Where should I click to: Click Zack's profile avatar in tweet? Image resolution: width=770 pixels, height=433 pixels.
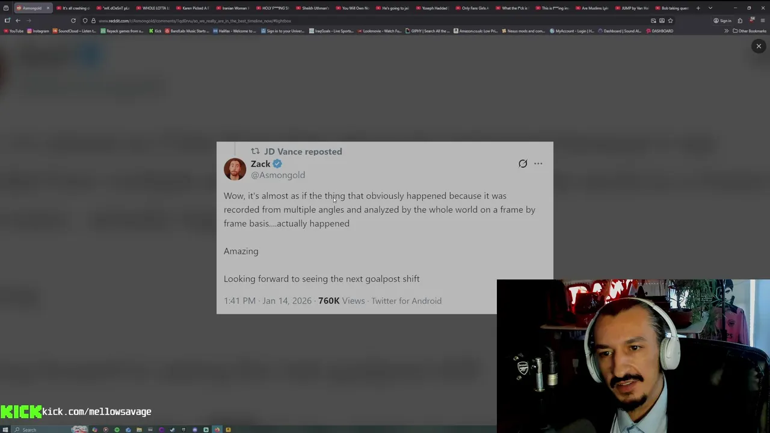pos(235,169)
